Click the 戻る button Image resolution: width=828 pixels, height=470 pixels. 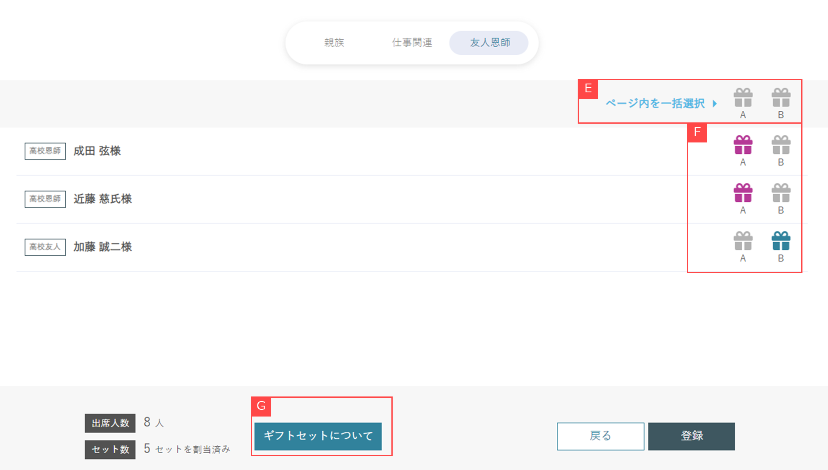(600, 436)
